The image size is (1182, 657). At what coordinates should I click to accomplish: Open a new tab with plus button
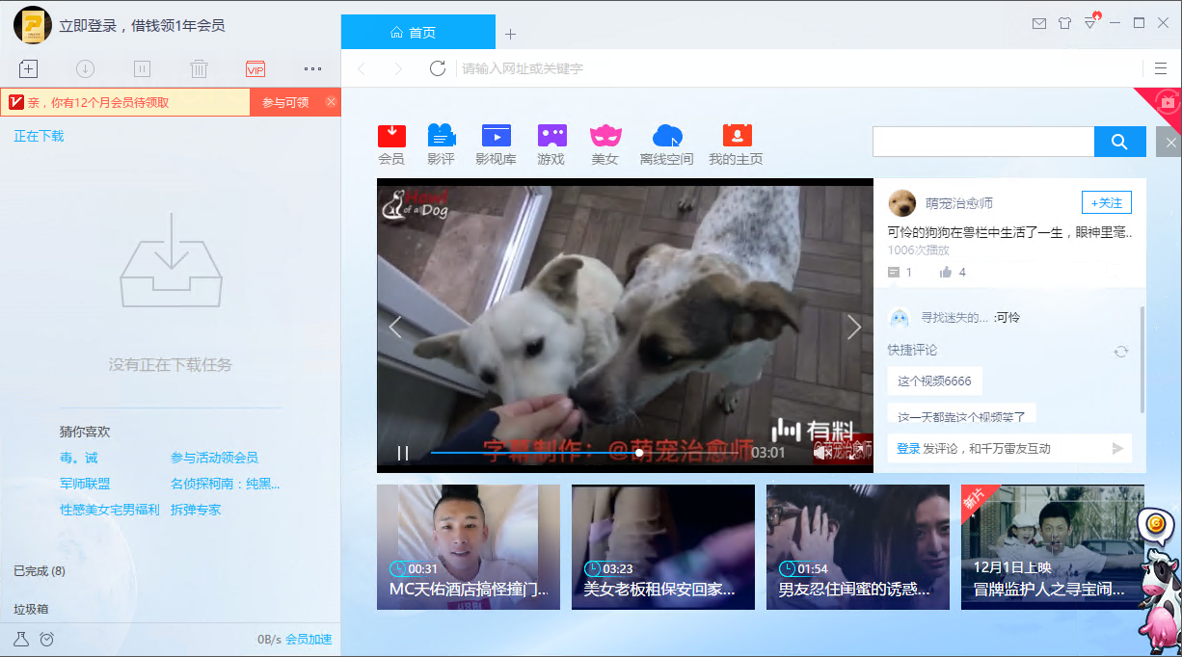click(511, 34)
